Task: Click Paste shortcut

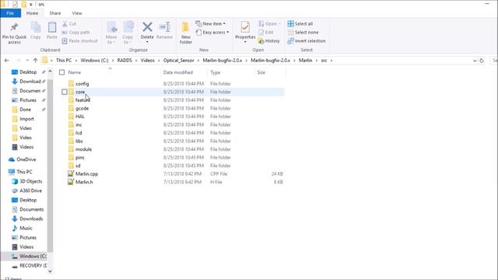Action: pyautogui.click(x=79, y=41)
